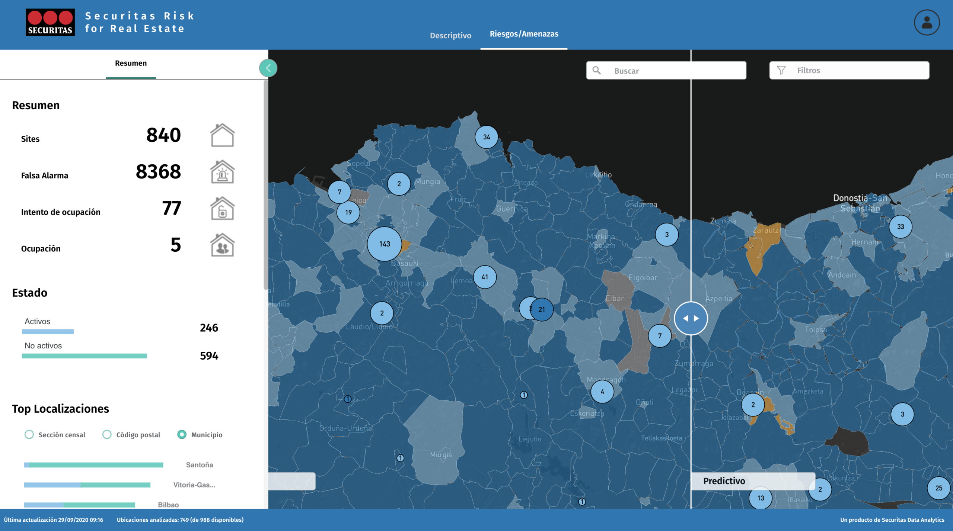
Task: Click the Securitas logo
Action: click(x=50, y=22)
